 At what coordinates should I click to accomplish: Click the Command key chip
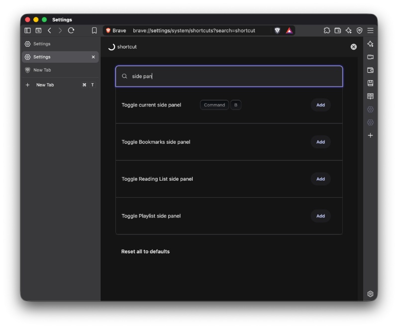point(214,105)
